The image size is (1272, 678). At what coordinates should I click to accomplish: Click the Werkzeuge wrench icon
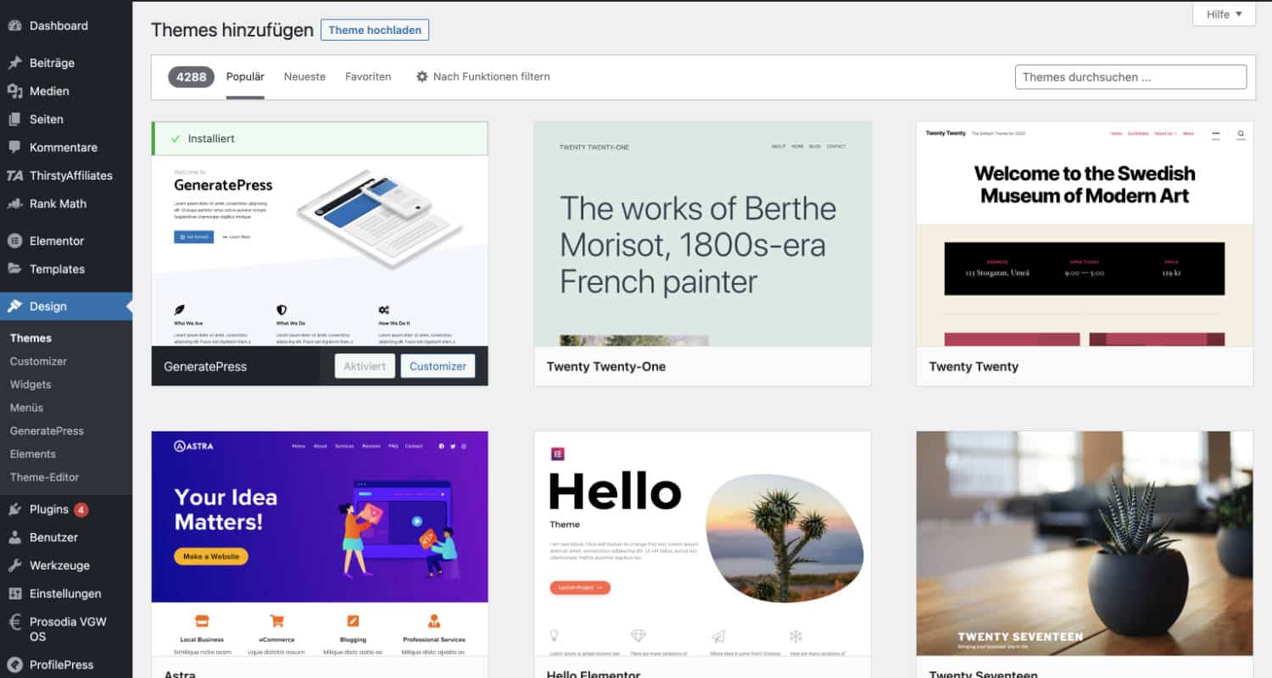coord(14,565)
